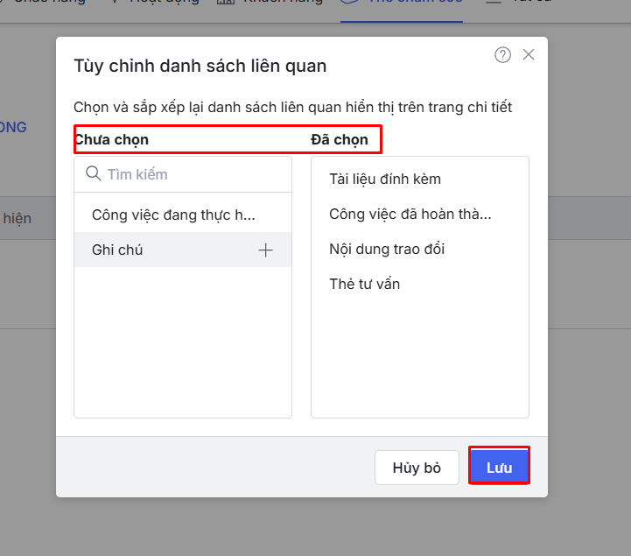631x556 pixels.
Task: Click the Chưa chọn column heading
Action: [x=111, y=139]
